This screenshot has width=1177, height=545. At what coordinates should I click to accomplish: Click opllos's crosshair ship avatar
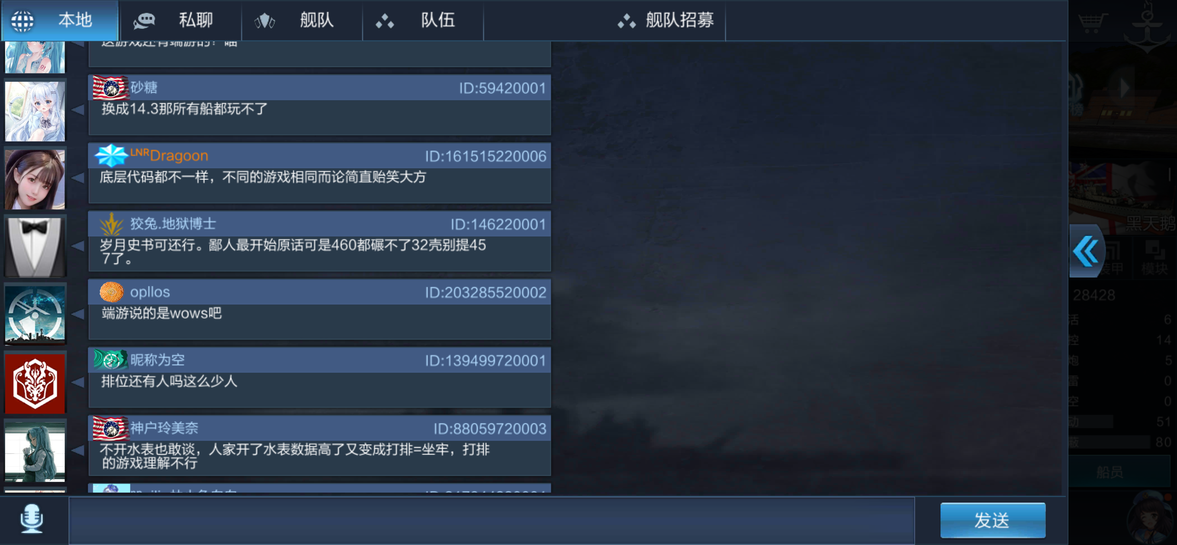[x=35, y=315]
